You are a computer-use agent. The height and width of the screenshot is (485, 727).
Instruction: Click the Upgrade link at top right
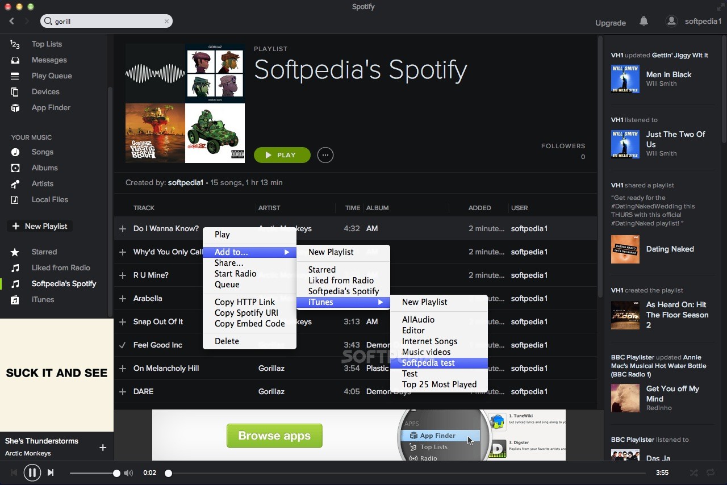pos(610,23)
